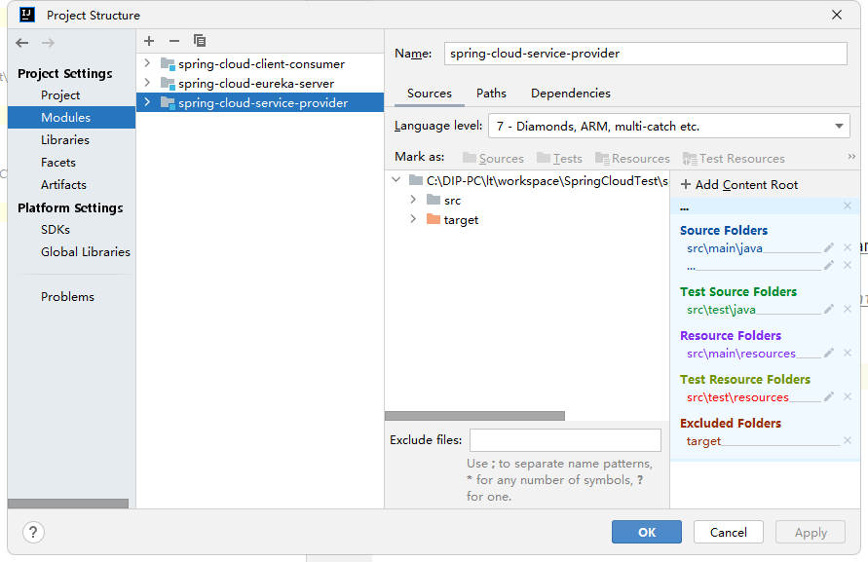Expand the src folder tree node

(413, 200)
